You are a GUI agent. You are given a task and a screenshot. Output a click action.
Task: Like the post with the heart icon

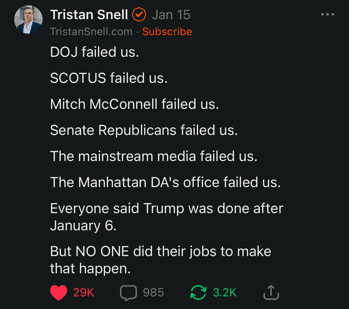click(59, 293)
